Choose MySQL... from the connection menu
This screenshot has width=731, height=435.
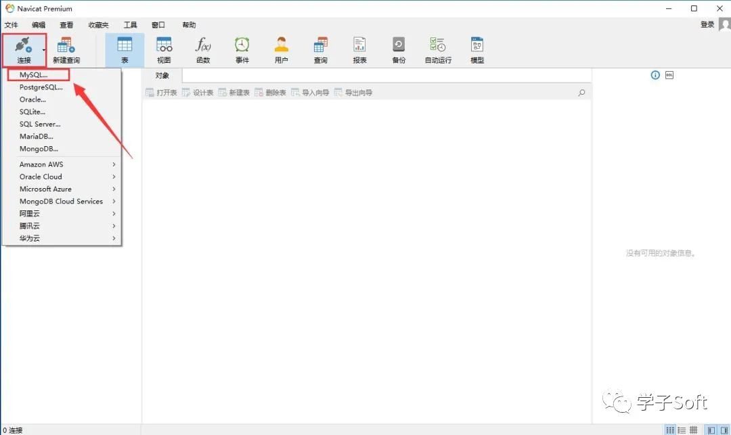tap(34, 75)
